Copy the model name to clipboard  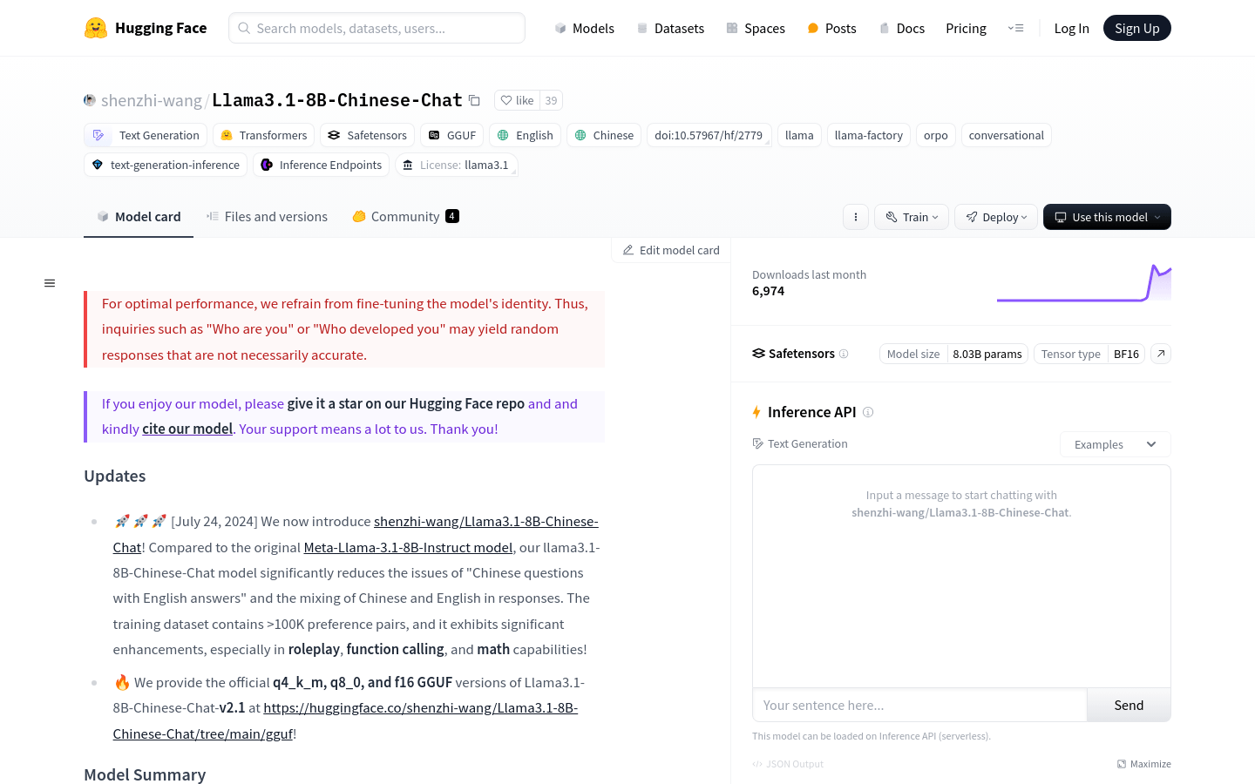click(x=474, y=100)
